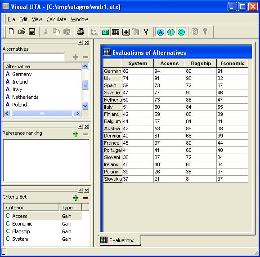Click the Copy toolbar icon
Viewport: 260px width, 257px height.
(x=56, y=31)
